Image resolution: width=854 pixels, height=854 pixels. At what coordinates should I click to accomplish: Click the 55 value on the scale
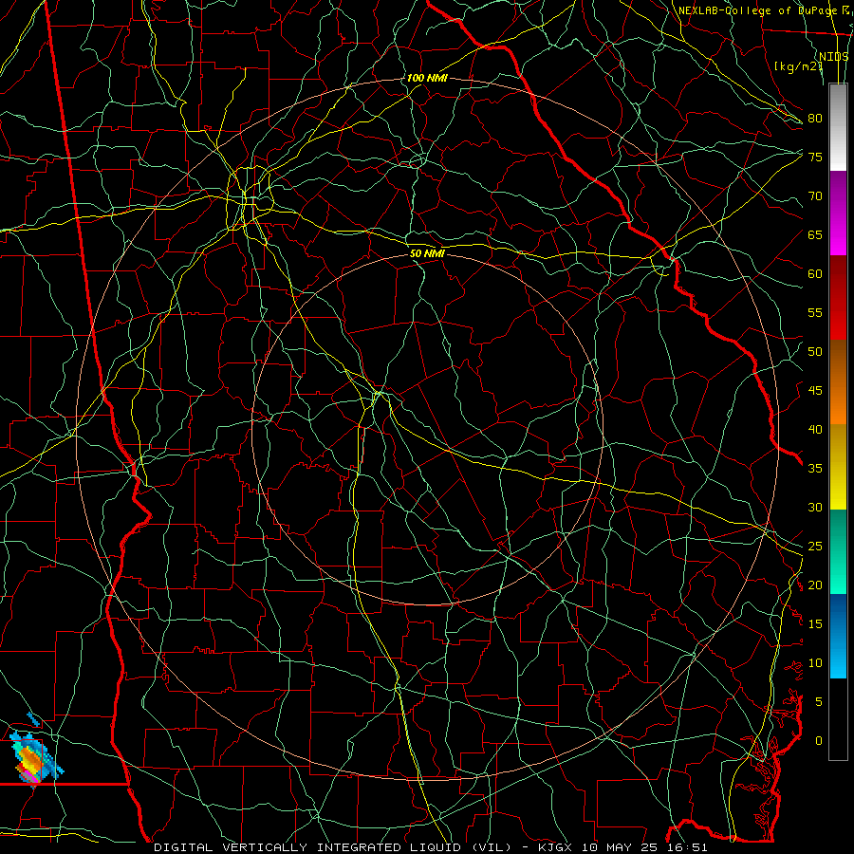pos(815,312)
